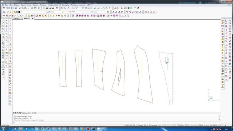233x131 pixels.
Task: Open the Вставка menu
Action: pos(16,5)
